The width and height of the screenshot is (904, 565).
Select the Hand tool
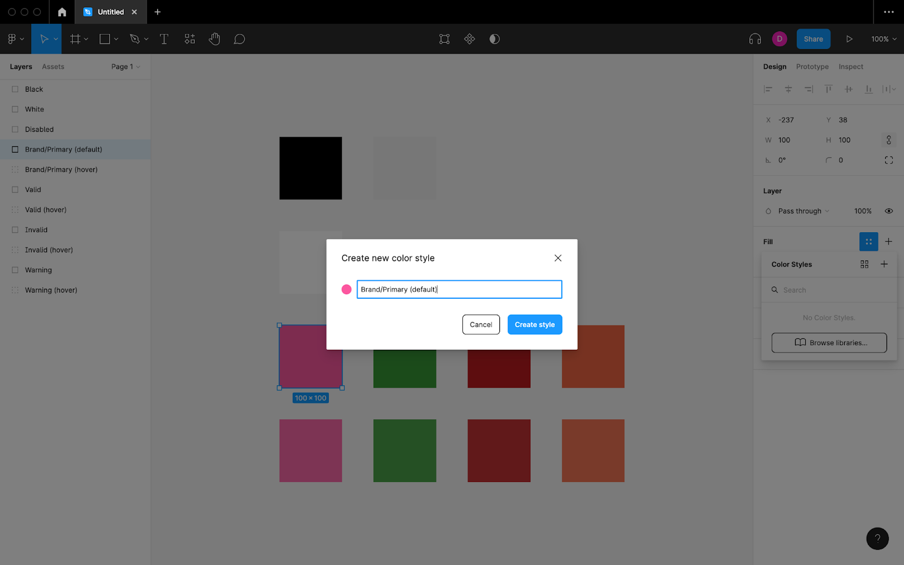click(214, 39)
